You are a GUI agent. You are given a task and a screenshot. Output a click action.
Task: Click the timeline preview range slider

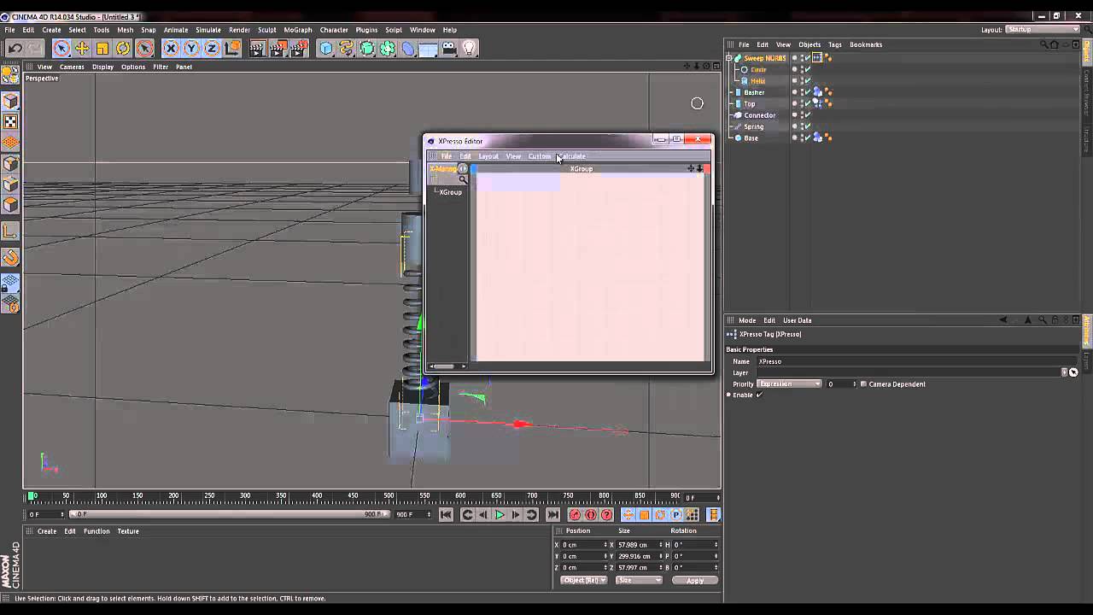point(229,514)
